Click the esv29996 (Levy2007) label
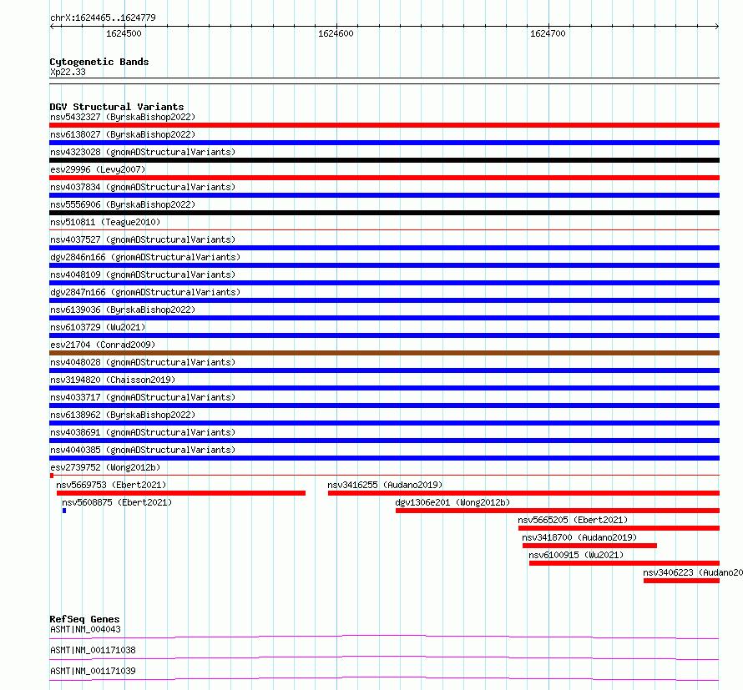Image resolution: width=743 pixels, height=690 pixels. [98, 169]
